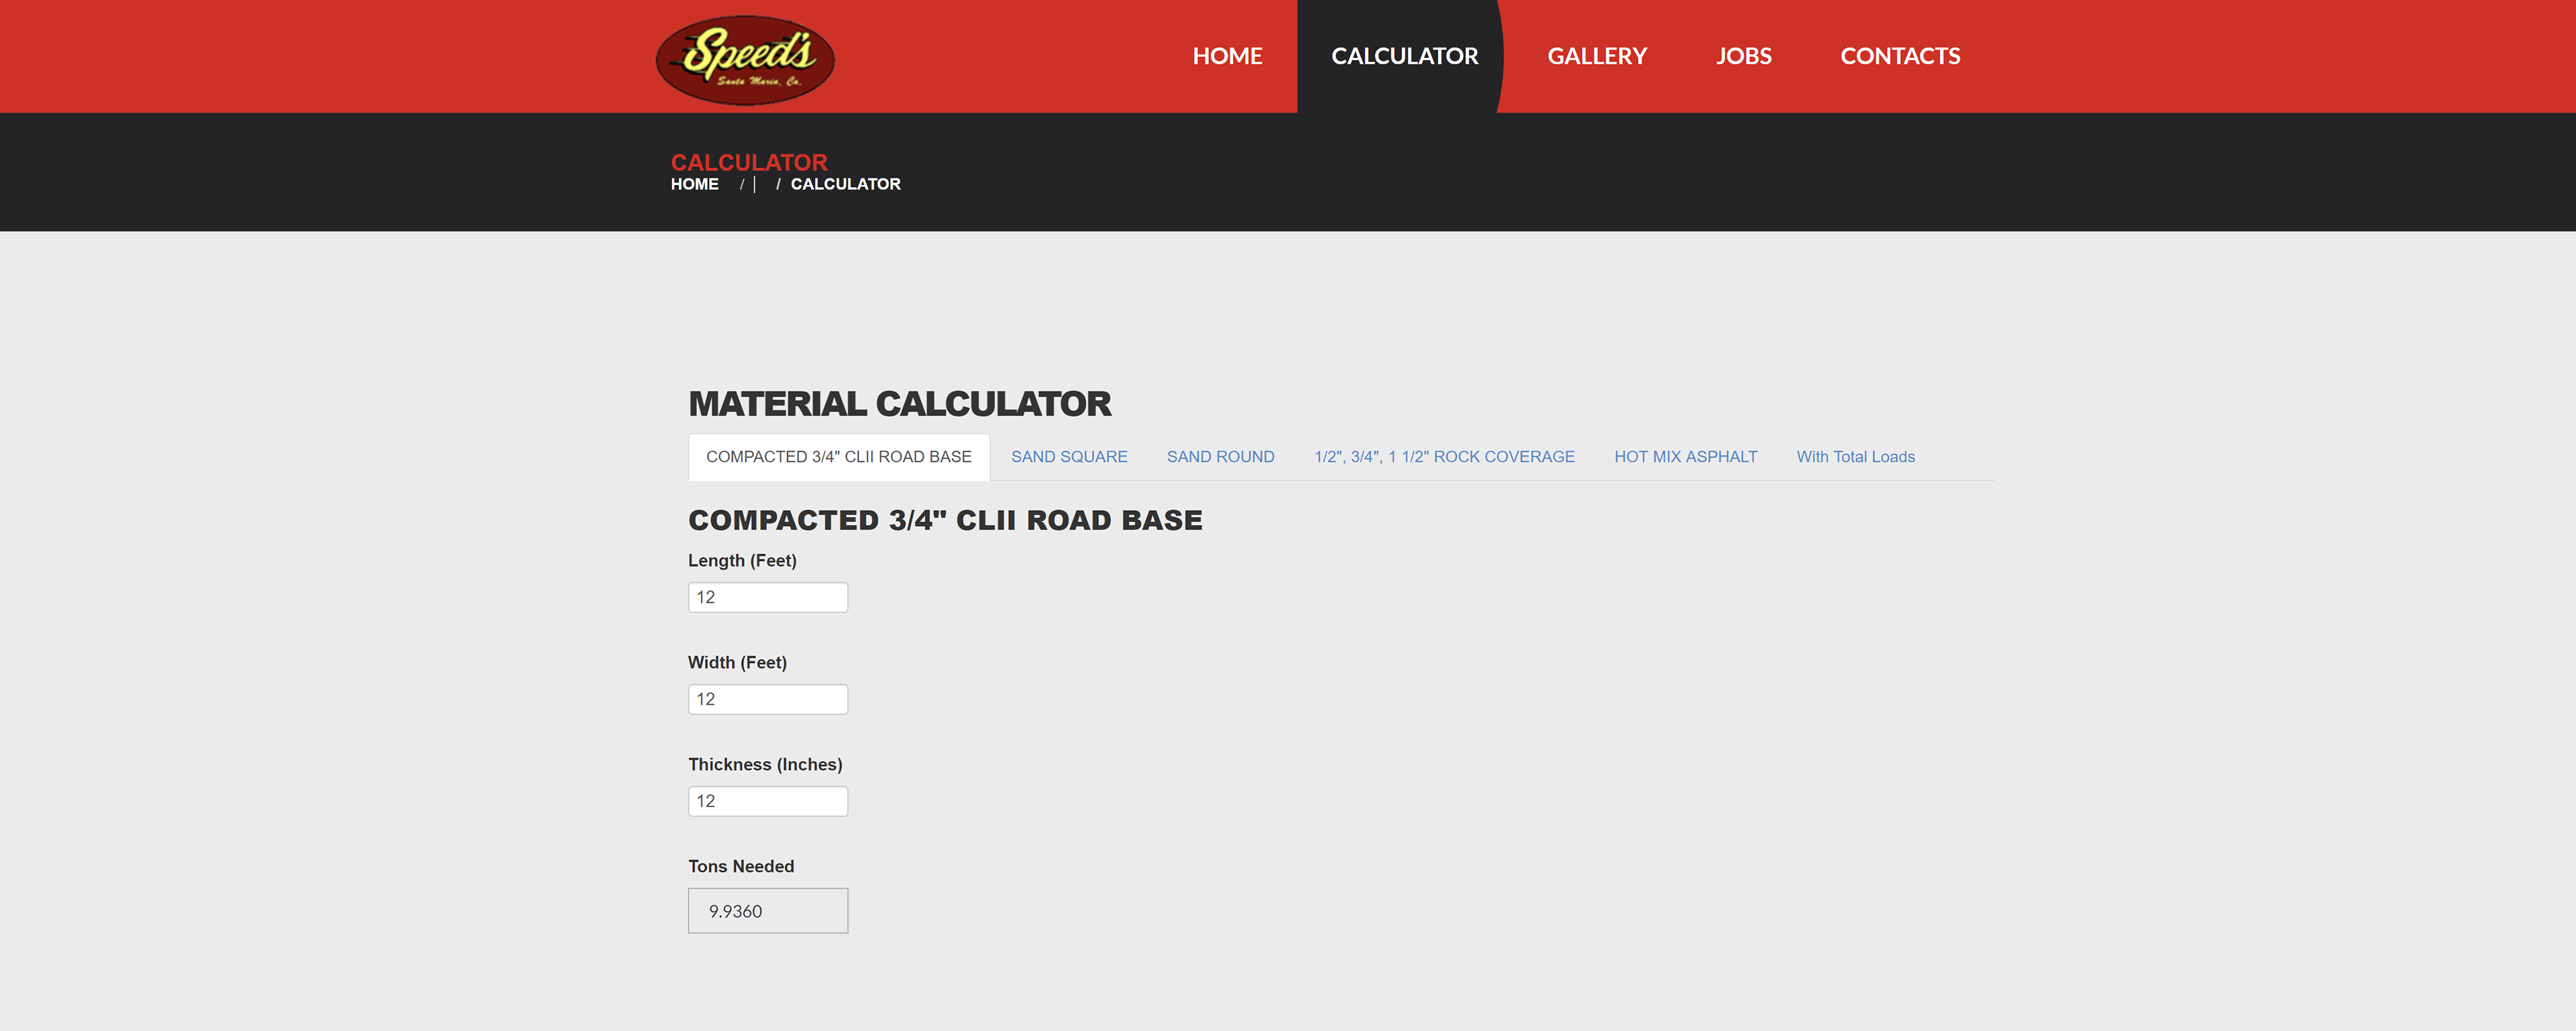This screenshot has width=2576, height=1031.
Task: Open the JOBS page
Action: tap(1743, 56)
